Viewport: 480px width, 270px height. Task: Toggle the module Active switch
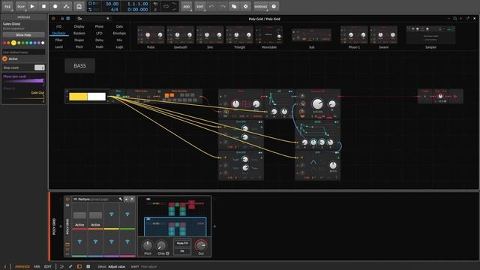pos(5,58)
